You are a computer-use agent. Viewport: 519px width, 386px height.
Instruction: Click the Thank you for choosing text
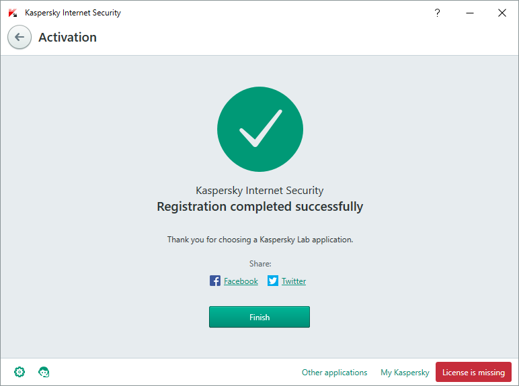[260, 240]
